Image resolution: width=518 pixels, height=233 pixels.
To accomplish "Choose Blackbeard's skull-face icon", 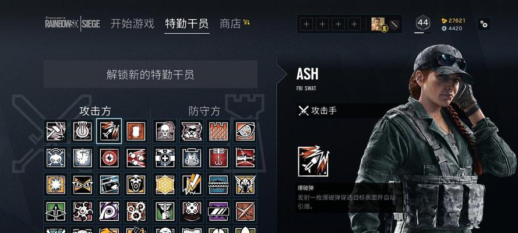I will (x=136, y=185).
